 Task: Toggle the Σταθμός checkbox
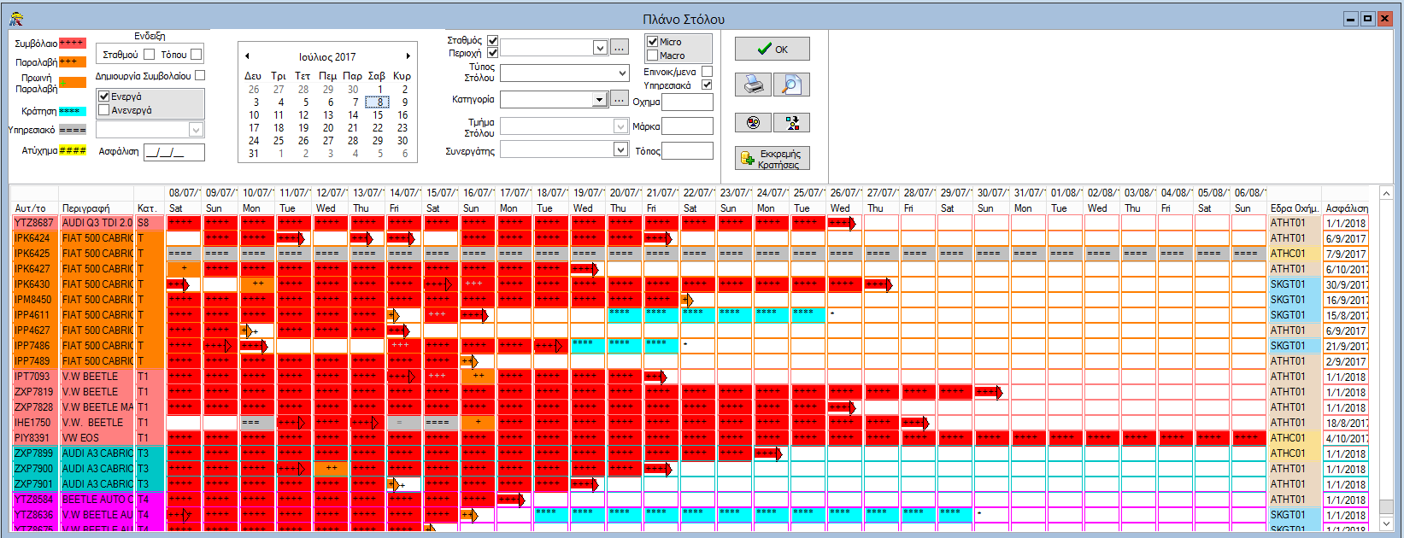493,40
